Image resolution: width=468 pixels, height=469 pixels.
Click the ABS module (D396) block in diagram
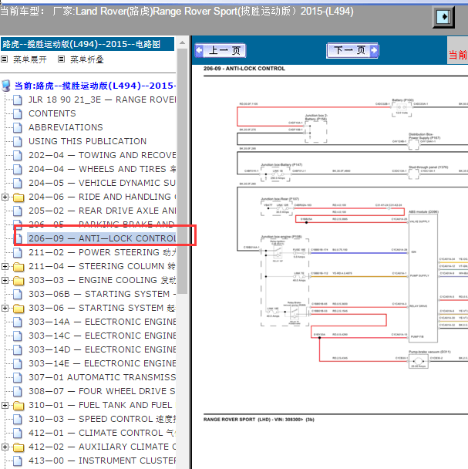click(423, 278)
